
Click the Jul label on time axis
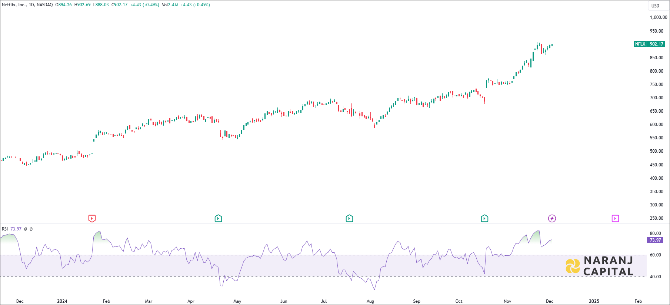coord(324,301)
